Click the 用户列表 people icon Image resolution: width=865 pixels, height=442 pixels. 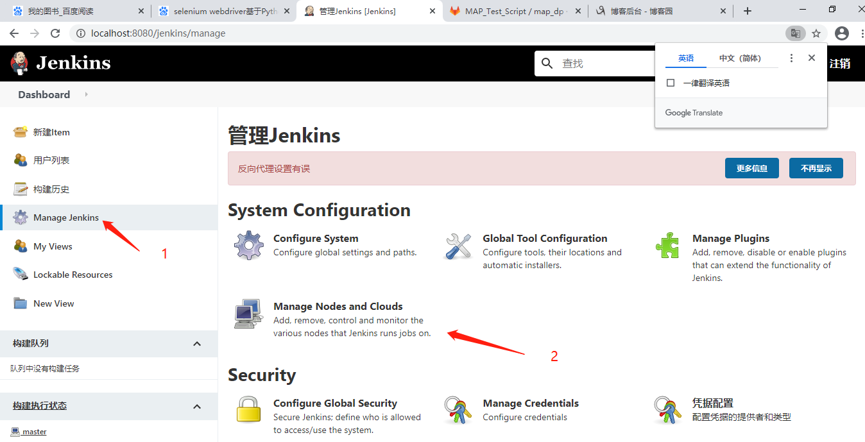pos(21,160)
